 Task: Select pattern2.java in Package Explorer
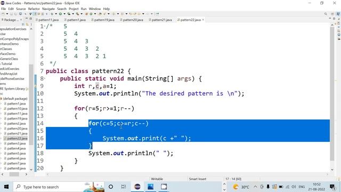[17, 123]
